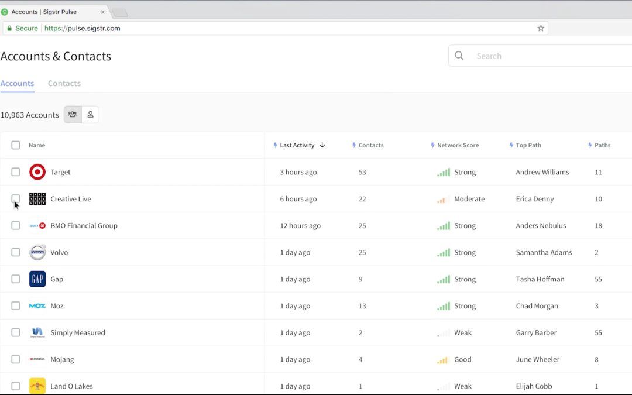Click the Simply Measured logo icon
The image size is (632, 395).
[x=37, y=332]
